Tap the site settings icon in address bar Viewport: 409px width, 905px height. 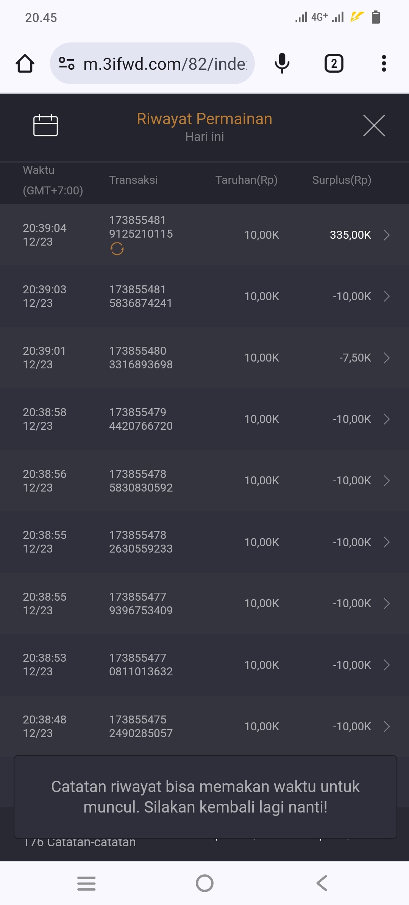[67, 63]
